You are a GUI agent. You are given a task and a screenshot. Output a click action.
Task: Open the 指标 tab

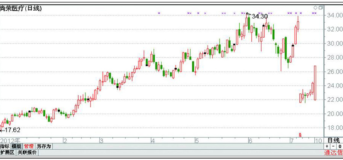pos(5,146)
